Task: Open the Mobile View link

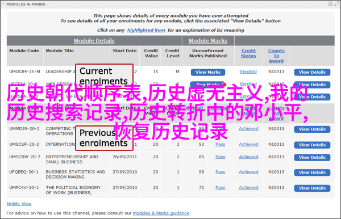Action: (19, 204)
